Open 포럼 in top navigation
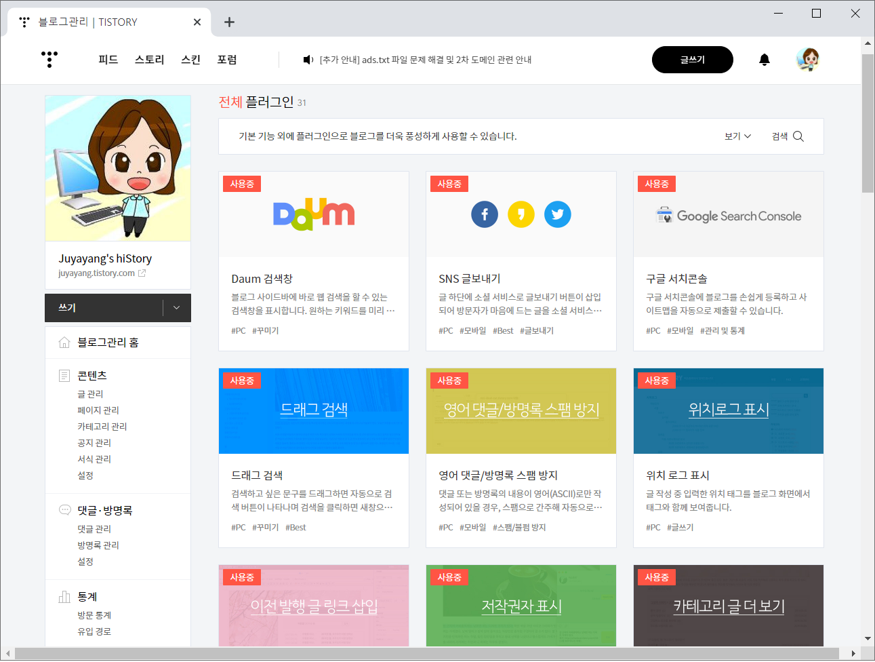The width and height of the screenshot is (875, 662). tap(227, 60)
